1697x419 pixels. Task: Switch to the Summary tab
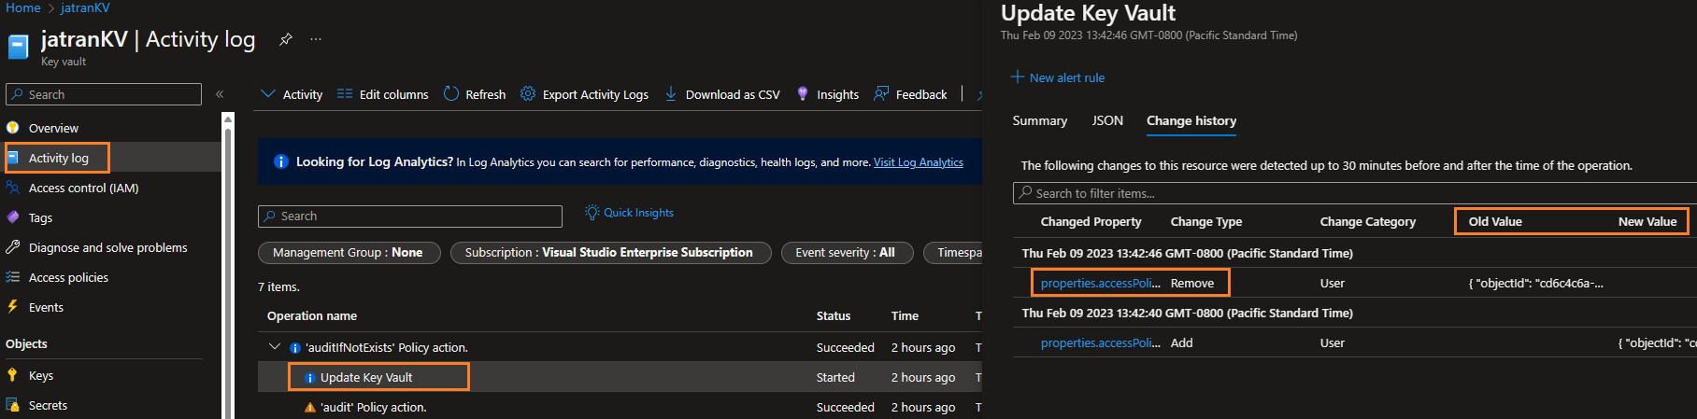point(1039,120)
